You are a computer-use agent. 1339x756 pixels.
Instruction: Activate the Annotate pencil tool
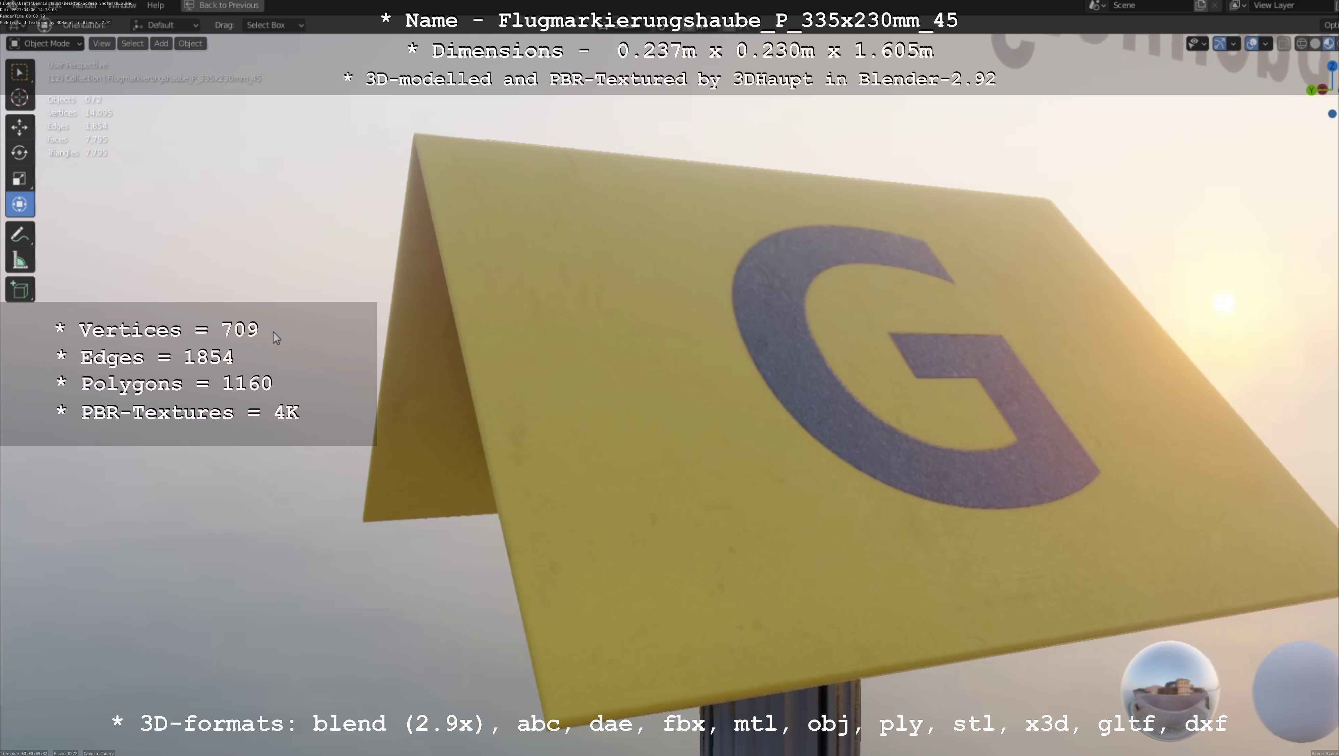(20, 235)
